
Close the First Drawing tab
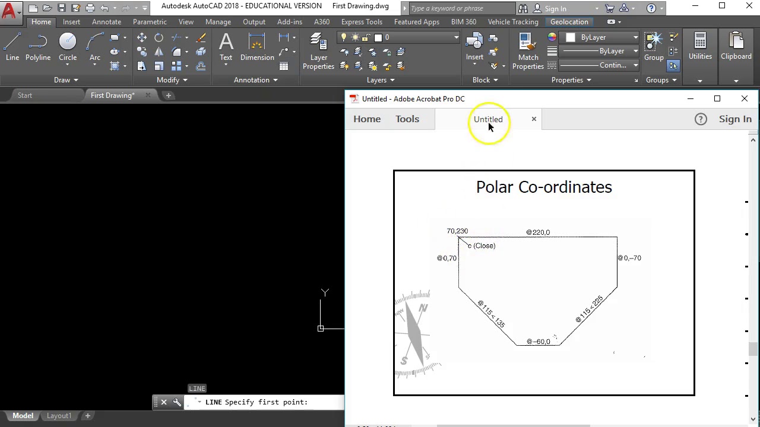pyautogui.click(x=148, y=95)
